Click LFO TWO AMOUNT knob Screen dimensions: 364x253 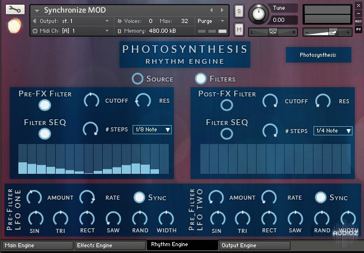216,197
